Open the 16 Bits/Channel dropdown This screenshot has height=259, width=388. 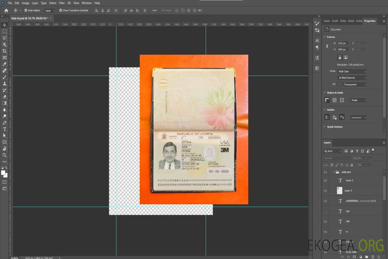(x=352, y=78)
